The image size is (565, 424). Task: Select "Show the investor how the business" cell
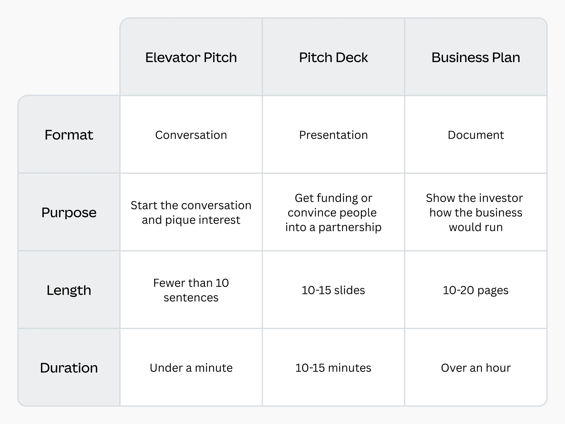point(476,212)
